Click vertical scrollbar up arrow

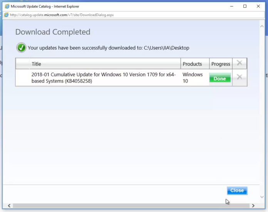(262, 26)
